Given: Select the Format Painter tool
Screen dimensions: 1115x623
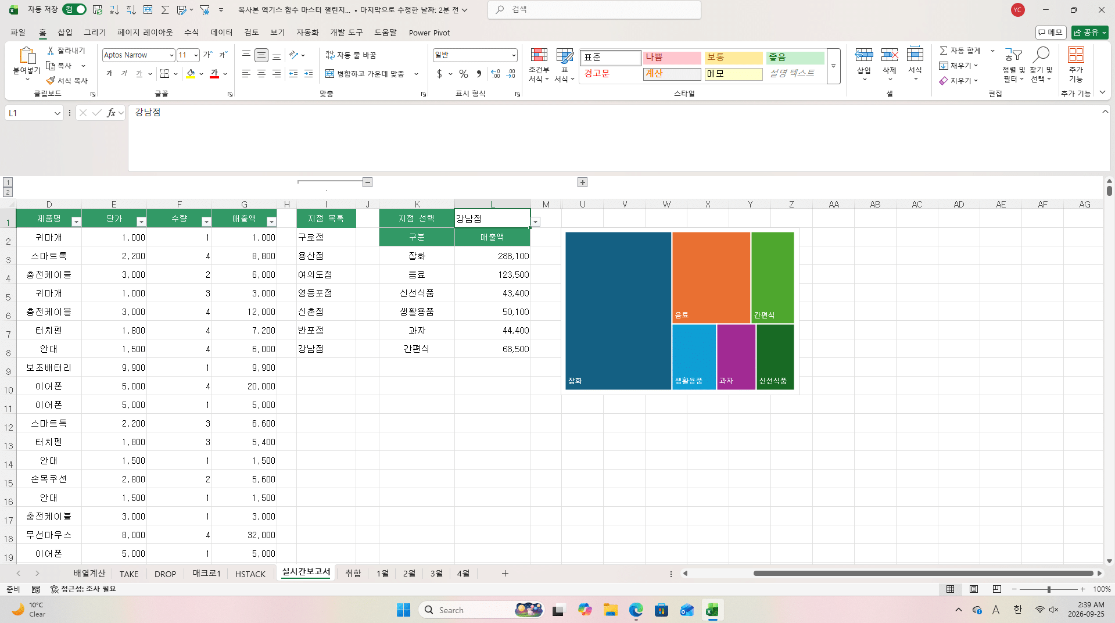Looking at the screenshot, I should tap(67, 81).
